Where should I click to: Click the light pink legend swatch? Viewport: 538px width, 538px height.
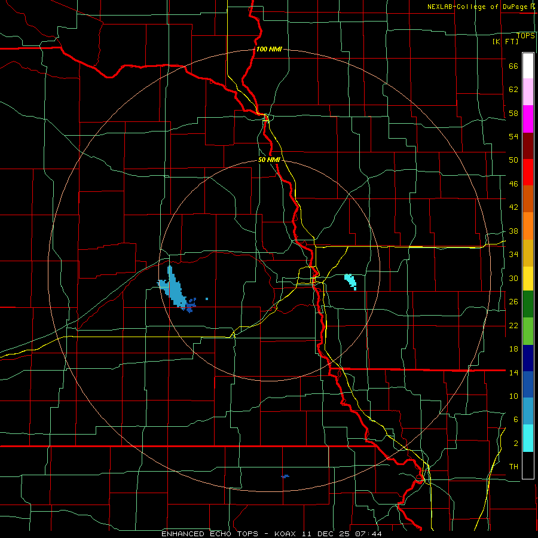coord(528,92)
